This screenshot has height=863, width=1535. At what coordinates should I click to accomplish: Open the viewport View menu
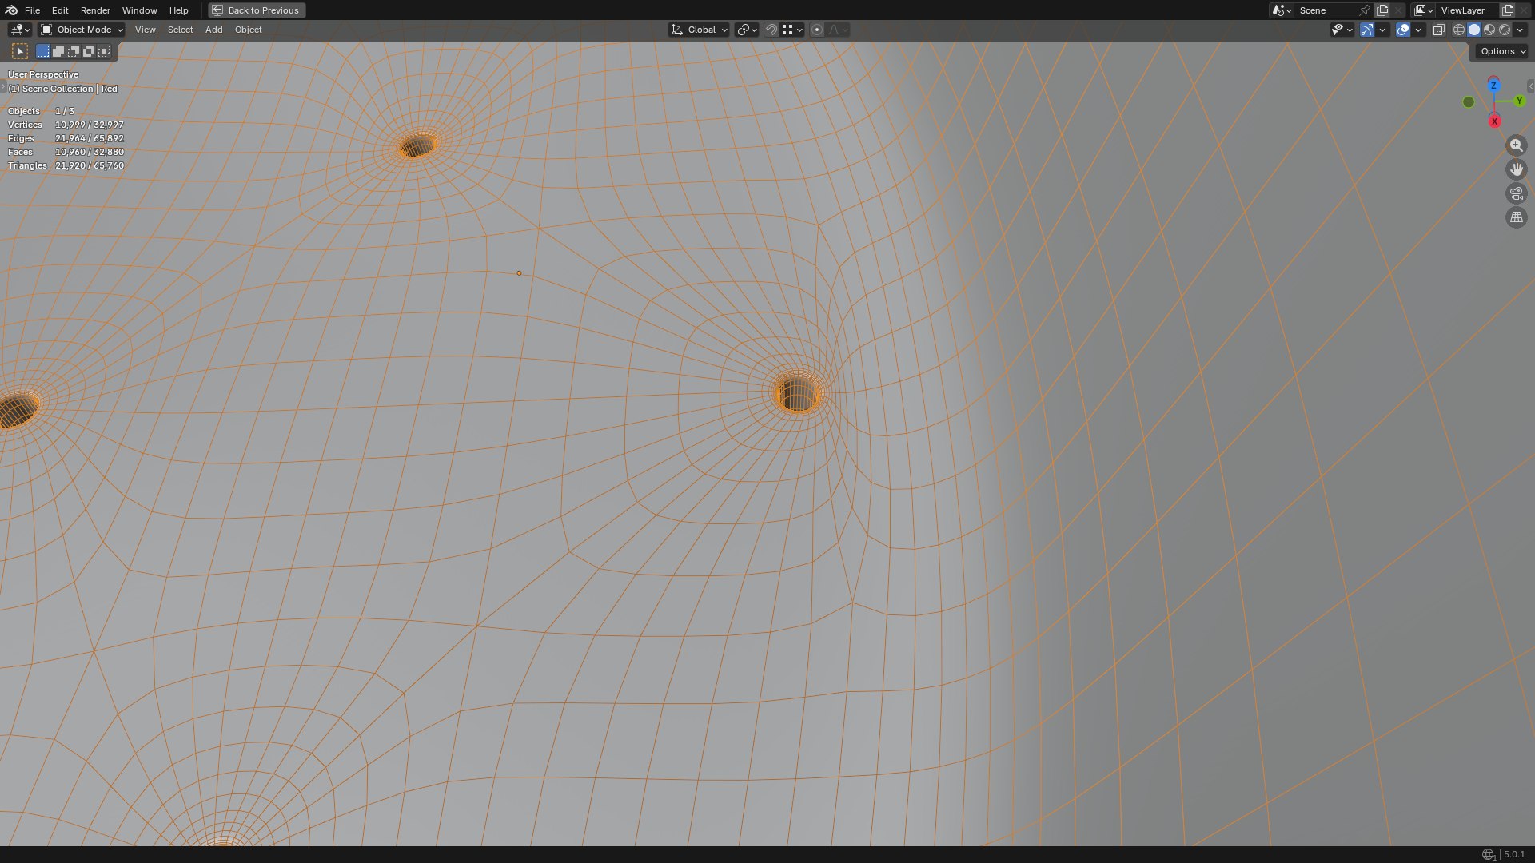[146, 30]
